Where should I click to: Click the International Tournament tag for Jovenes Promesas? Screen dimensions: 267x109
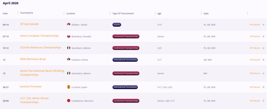pos(125,87)
